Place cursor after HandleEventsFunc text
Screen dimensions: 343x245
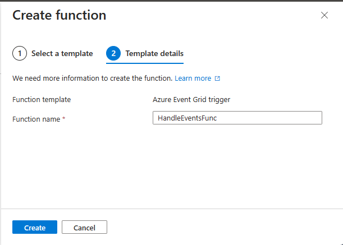(217, 118)
